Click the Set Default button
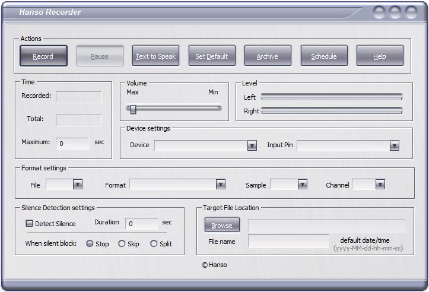The image size is (429, 292). click(x=212, y=56)
